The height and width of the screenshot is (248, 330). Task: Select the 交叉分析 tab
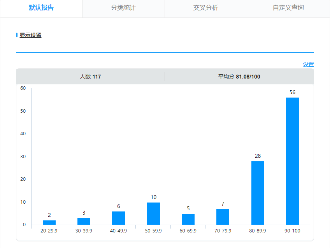coord(205,8)
